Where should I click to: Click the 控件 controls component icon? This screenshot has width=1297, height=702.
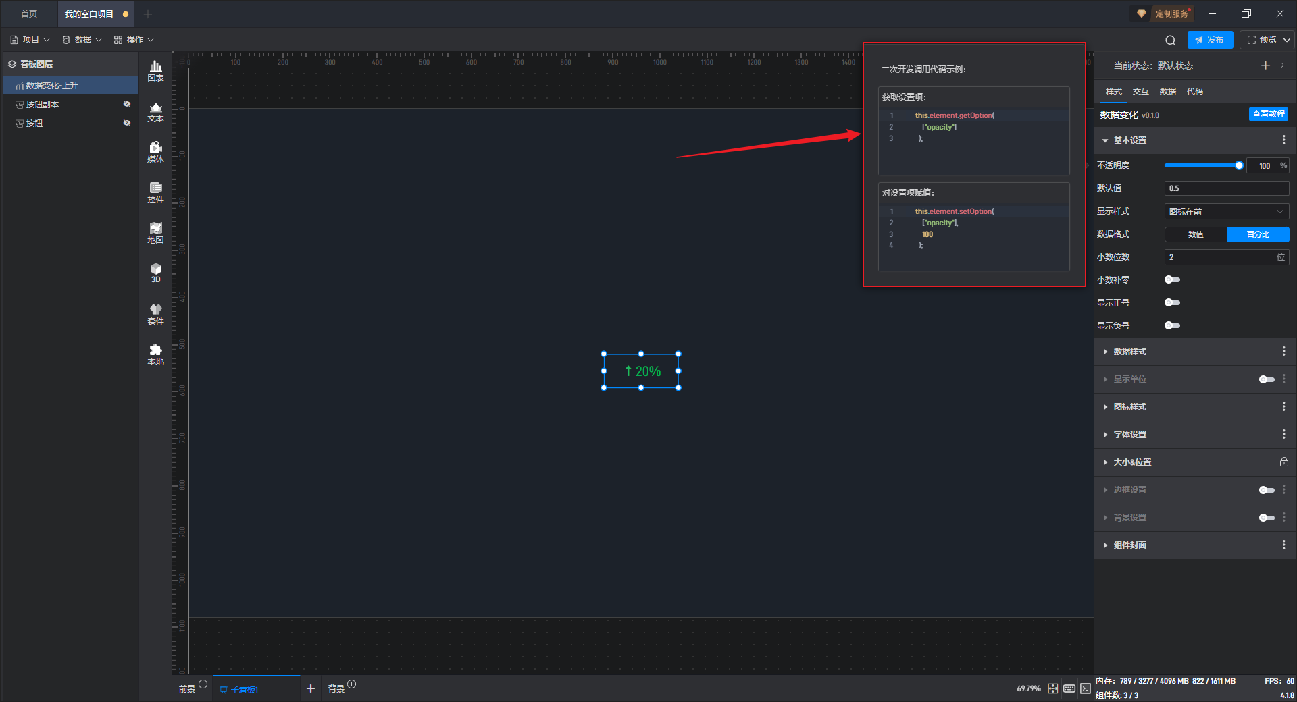155,192
